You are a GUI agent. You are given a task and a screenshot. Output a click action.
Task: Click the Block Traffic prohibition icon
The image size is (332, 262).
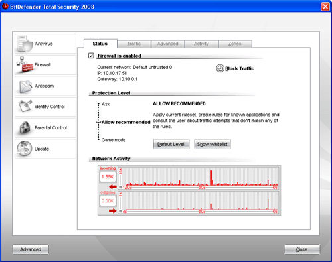220,68
